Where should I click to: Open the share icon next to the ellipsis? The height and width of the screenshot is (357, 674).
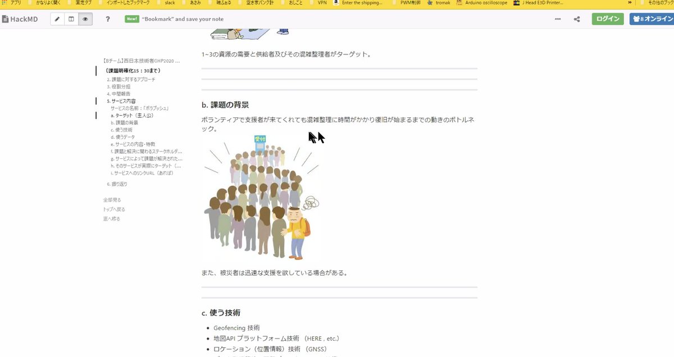point(577,19)
